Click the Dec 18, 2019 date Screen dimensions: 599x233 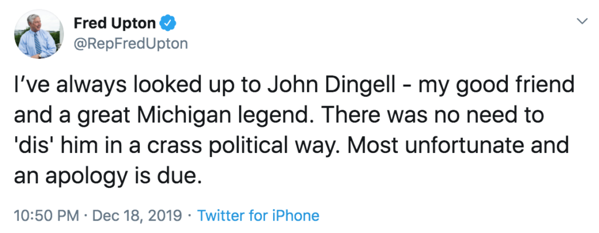pos(137,216)
